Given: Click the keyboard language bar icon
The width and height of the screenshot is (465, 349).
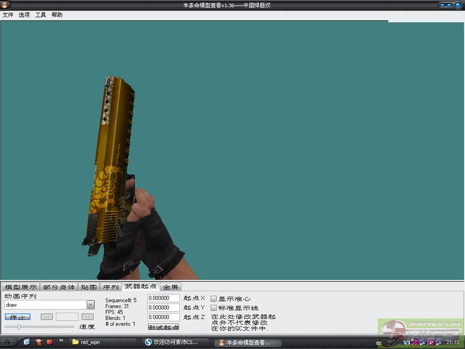Looking at the screenshot, I should (379, 343).
